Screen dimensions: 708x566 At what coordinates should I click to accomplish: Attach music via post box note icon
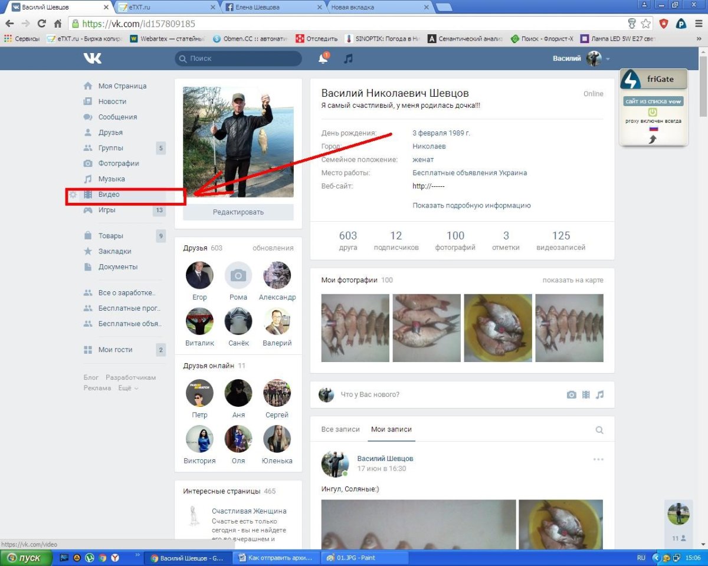599,394
